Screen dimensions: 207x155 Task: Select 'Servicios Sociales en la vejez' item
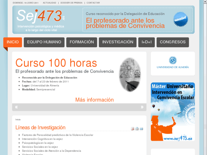(x=40, y=147)
